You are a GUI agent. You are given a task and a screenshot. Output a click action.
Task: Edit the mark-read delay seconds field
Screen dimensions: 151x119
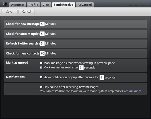tap(81, 67)
